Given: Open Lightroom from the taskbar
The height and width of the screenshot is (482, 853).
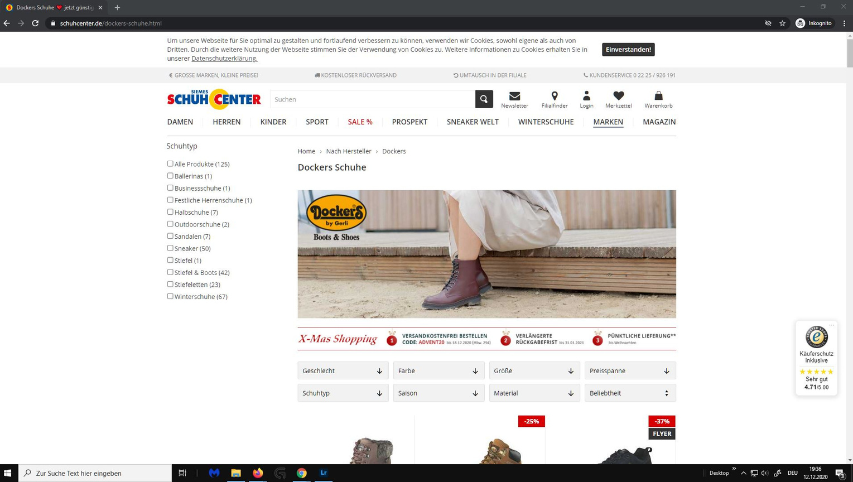Looking at the screenshot, I should 324,473.
